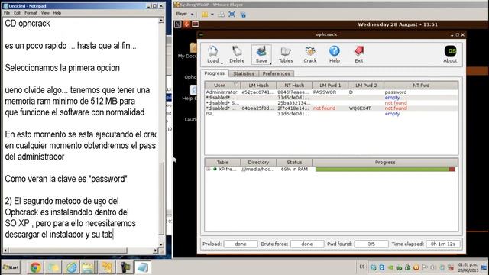Click the Windows Start button
Image resolution: width=489 pixels, height=275 pixels.
pyautogui.click(x=11, y=267)
